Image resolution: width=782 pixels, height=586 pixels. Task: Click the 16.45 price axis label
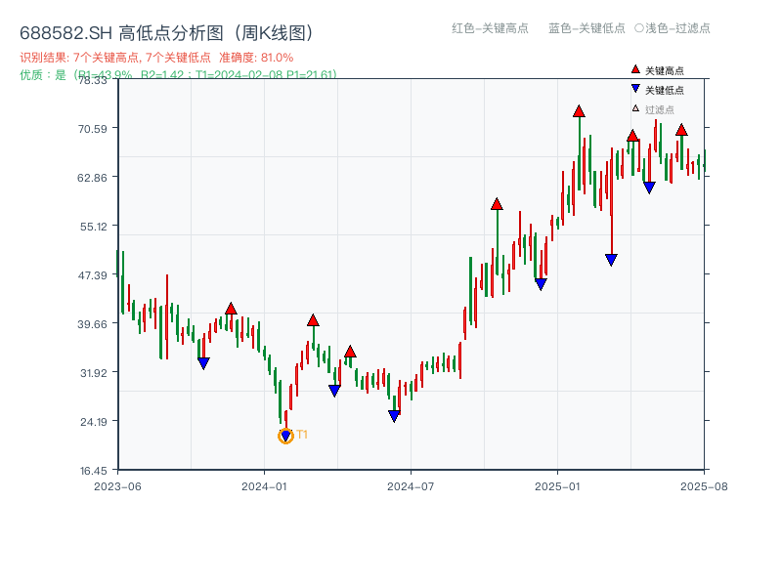tap(93, 471)
